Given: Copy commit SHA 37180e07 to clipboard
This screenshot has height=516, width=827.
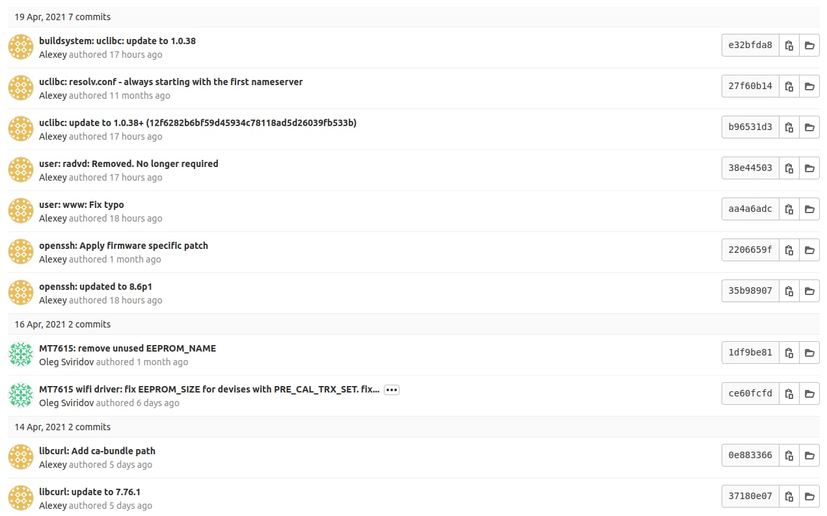Looking at the screenshot, I should tap(789, 497).
